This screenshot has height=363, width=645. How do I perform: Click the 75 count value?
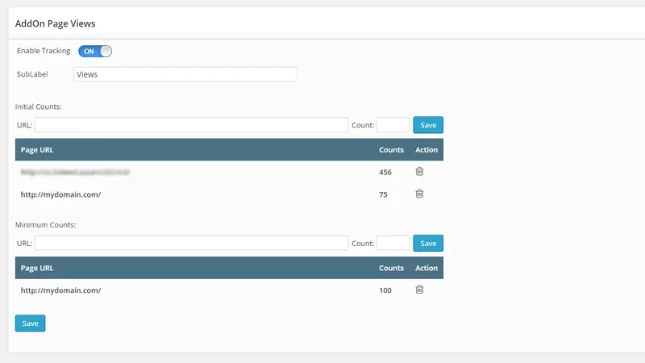(x=383, y=194)
